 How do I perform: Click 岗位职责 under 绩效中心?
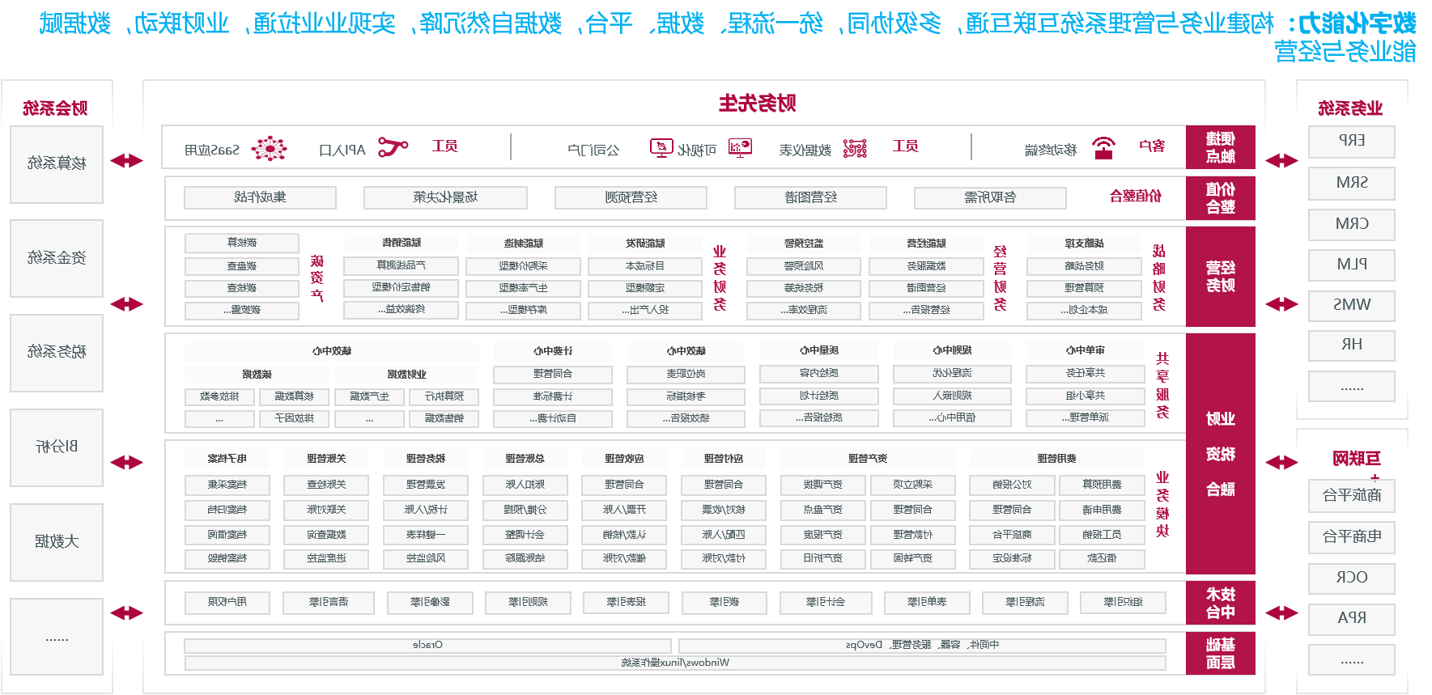click(686, 374)
